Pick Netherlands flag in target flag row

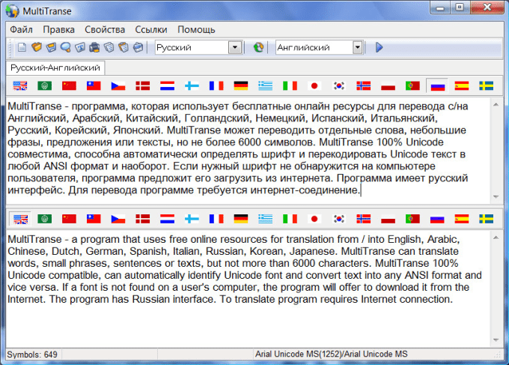pos(167,219)
